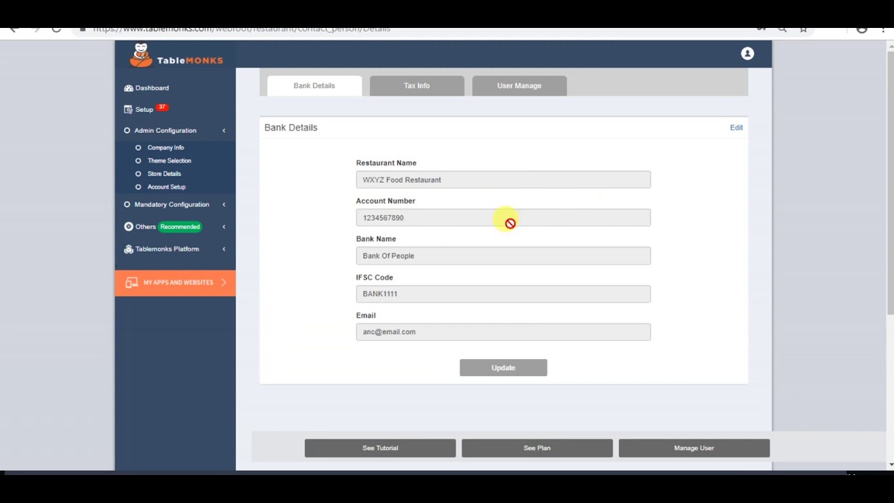Click the See Plan button
Viewport: 894px width, 503px height.
537,448
